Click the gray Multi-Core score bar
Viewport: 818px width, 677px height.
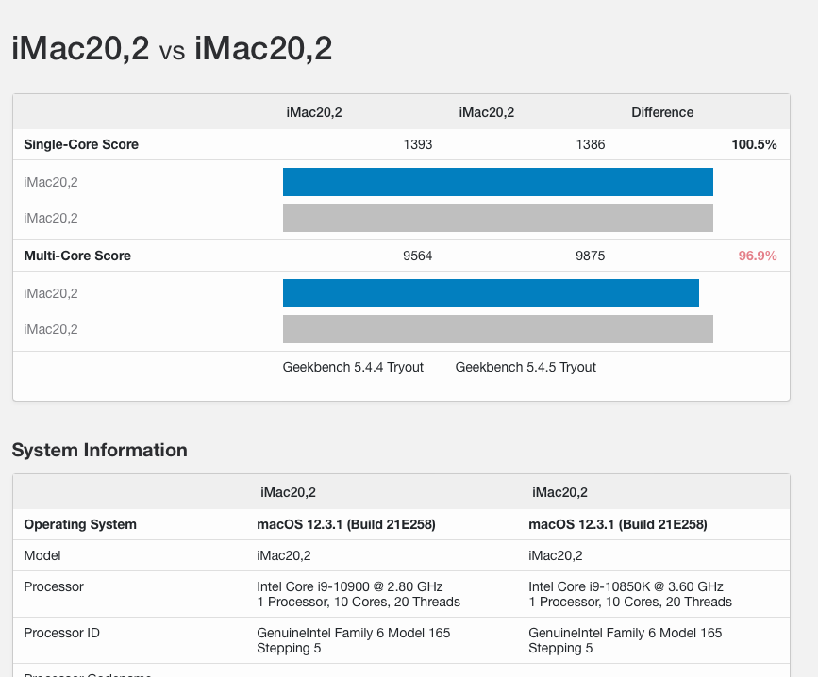[498, 329]
